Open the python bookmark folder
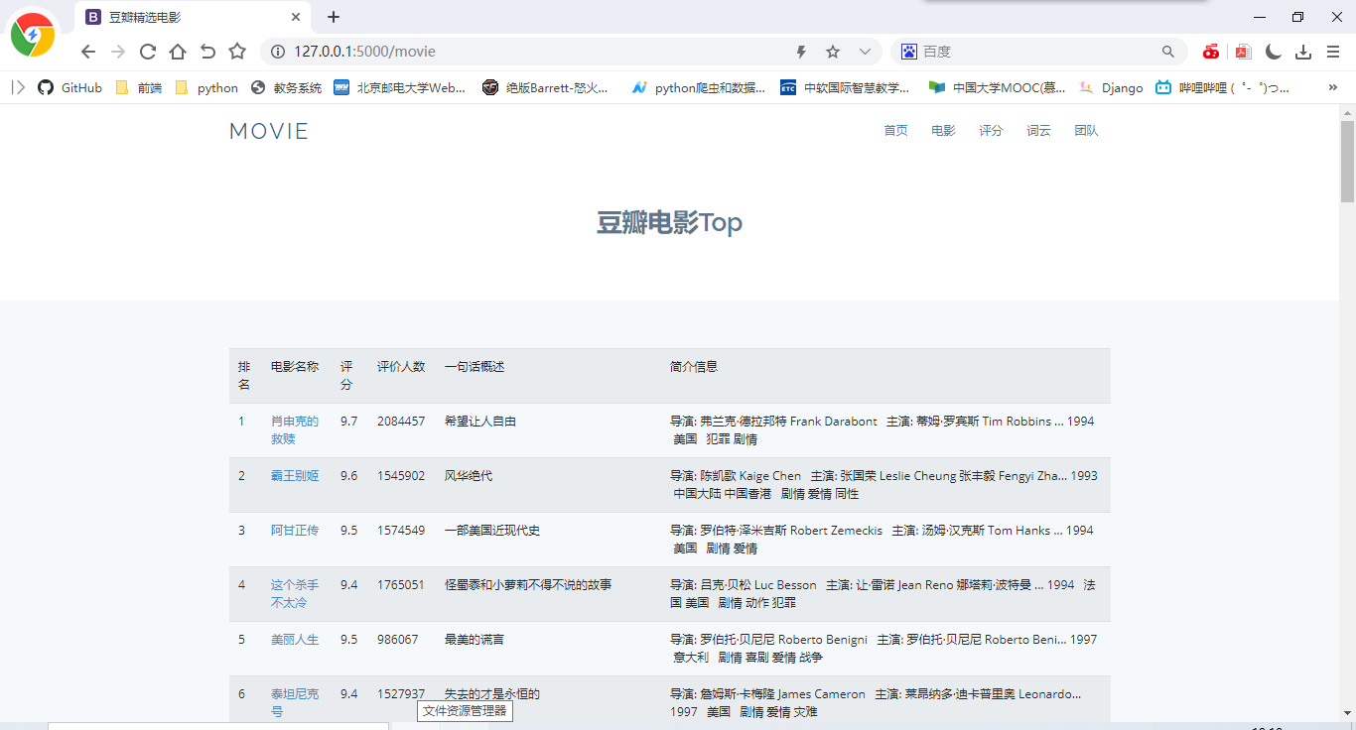Image resolution: width=1356 pixels, height=730 pixels. click(x=206, y=87)
